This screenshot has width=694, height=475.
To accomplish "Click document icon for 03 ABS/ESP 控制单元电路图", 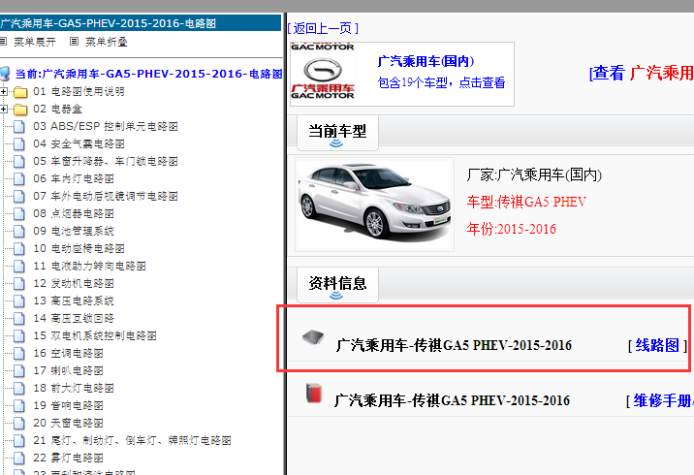I will pyautogui.click(x=19, y=127).
